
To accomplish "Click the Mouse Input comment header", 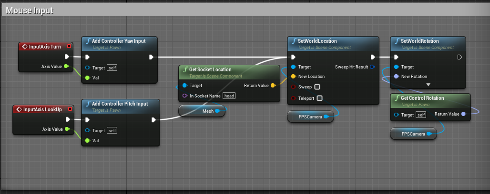I will (30, 10).
